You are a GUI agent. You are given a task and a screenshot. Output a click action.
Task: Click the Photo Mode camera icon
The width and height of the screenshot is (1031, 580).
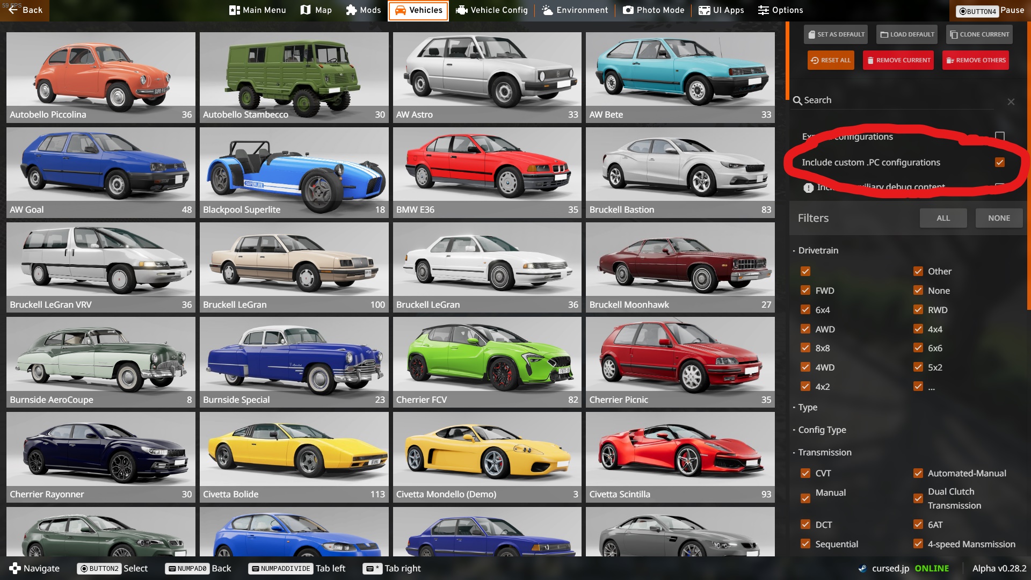[x=628, y=10]
